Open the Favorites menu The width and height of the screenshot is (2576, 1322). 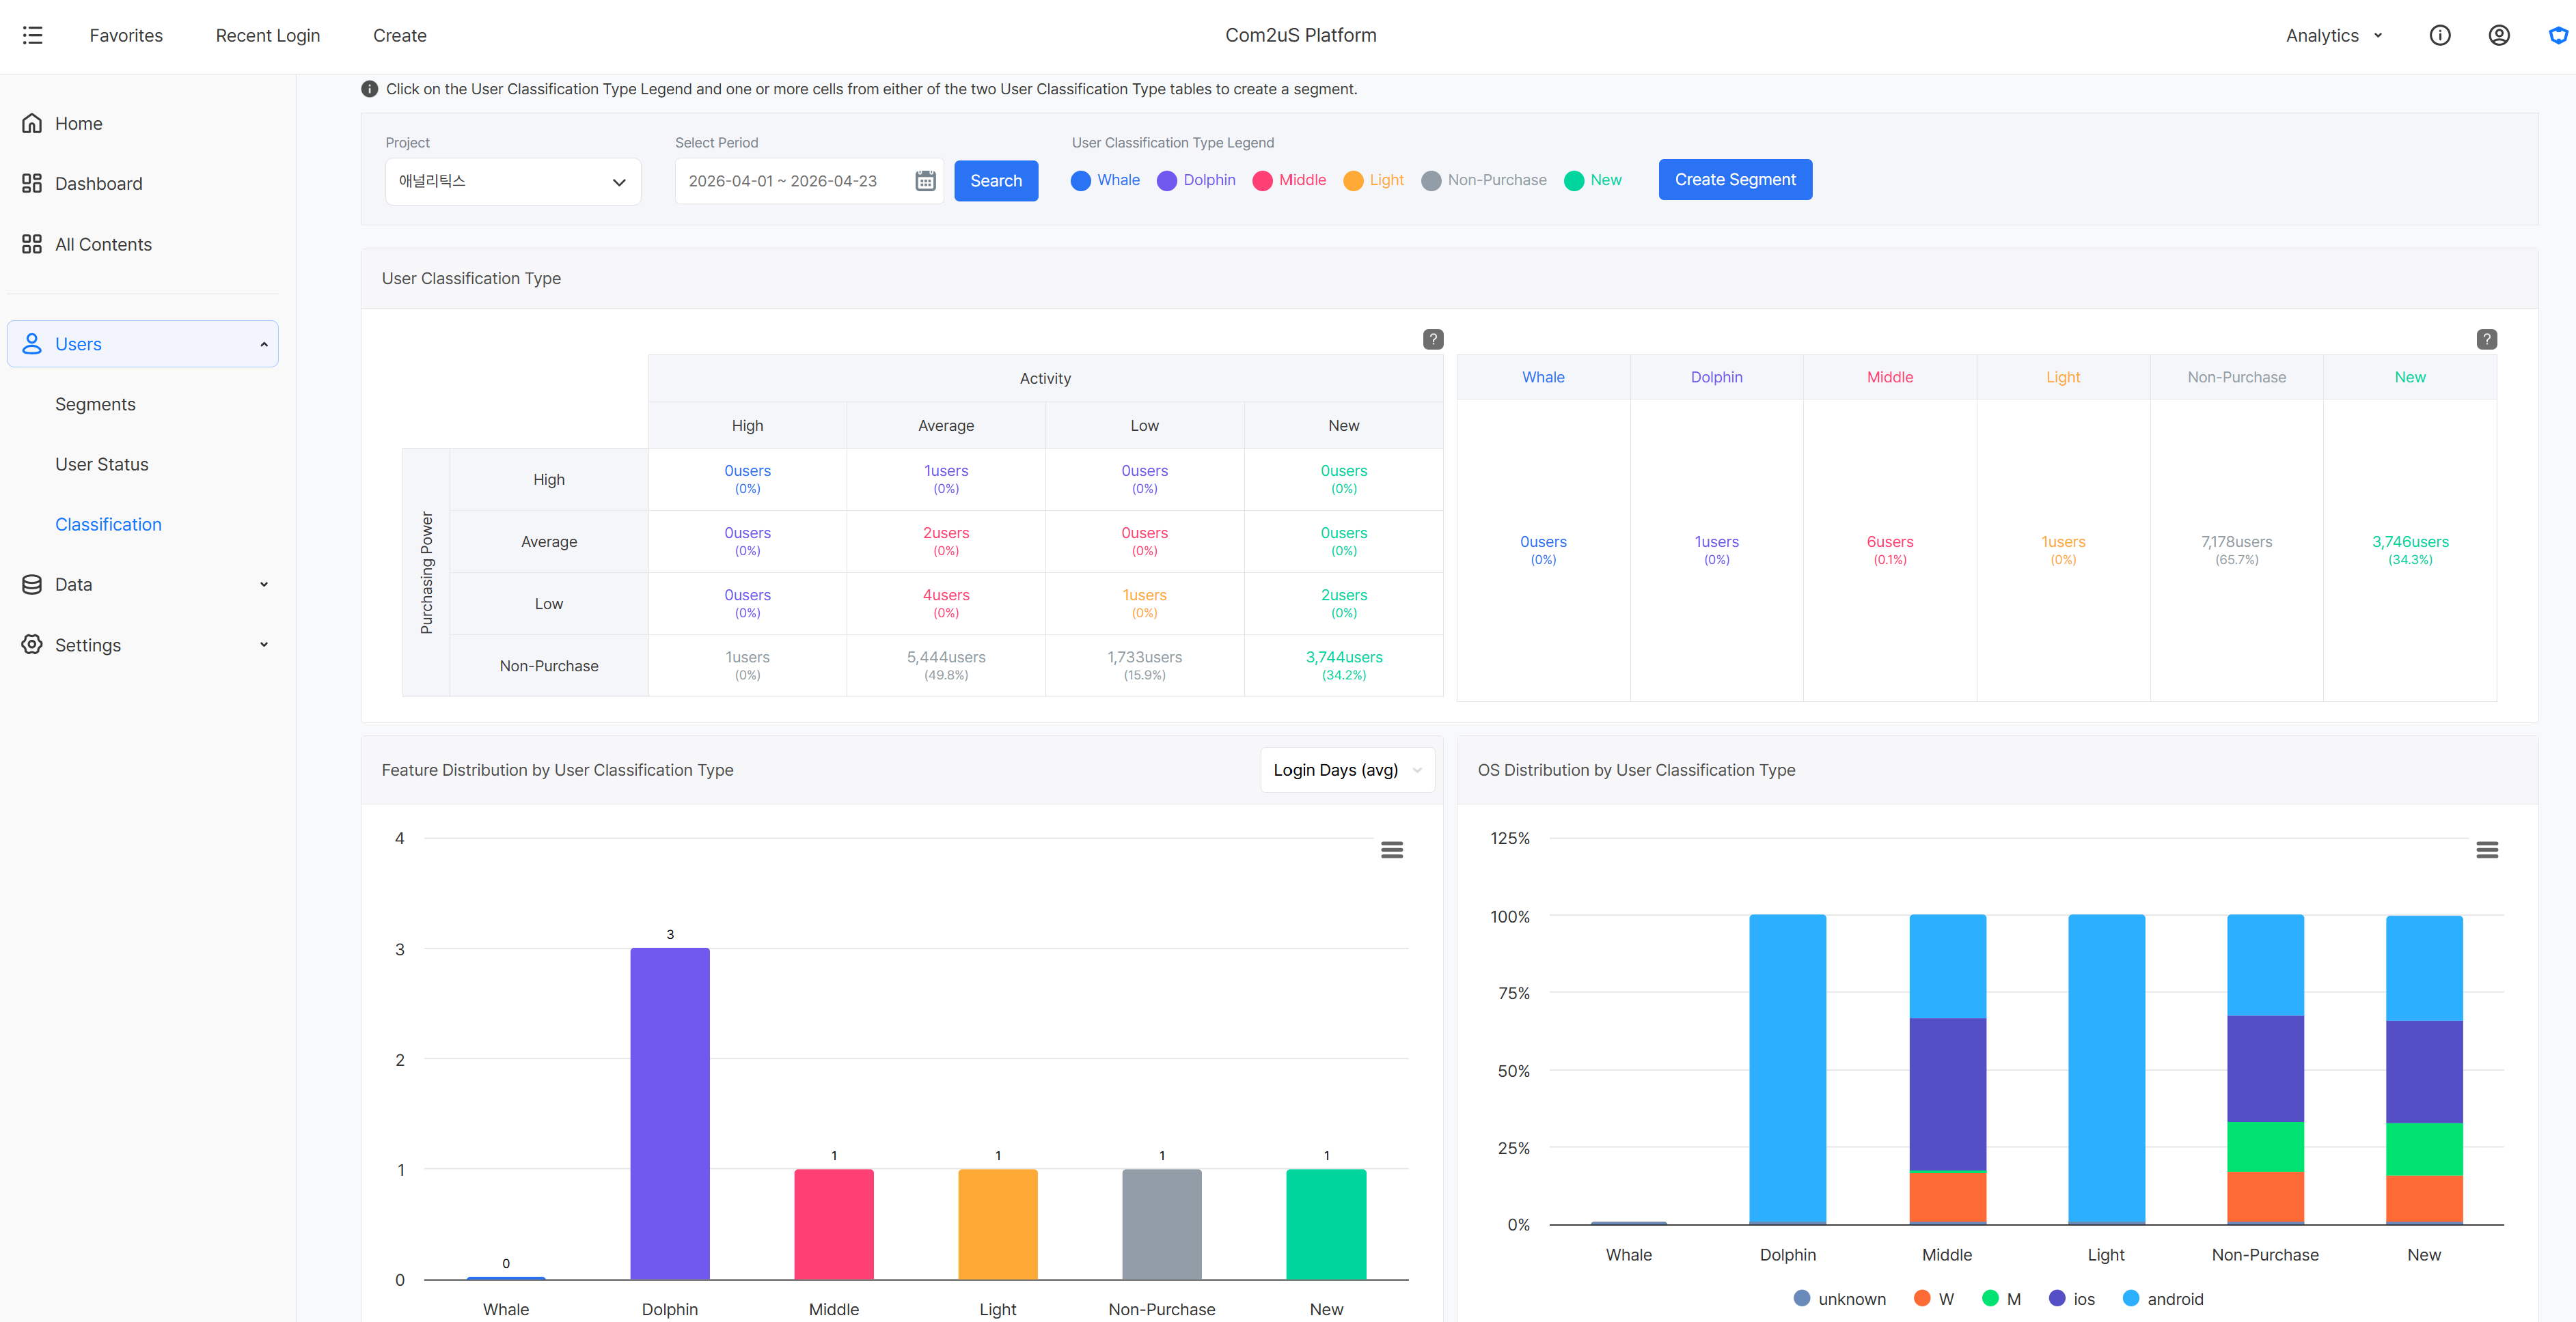126,35
